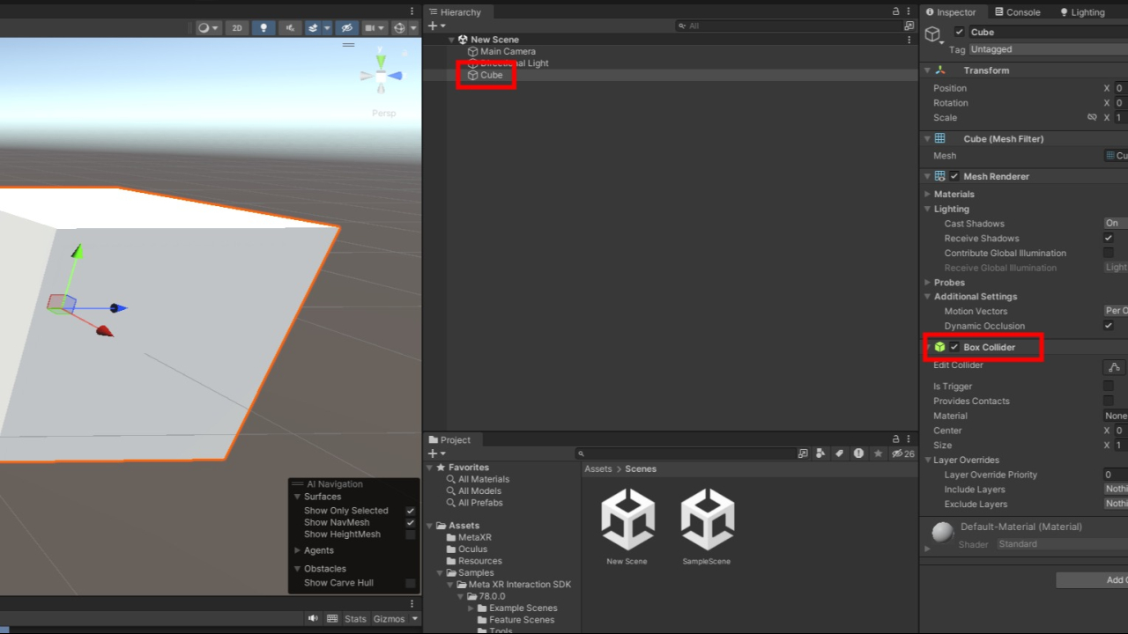Viewport: 1128px width, 634px height.
Task: Toggle scene lighting with the lightbulb icon
Action: 263,28
